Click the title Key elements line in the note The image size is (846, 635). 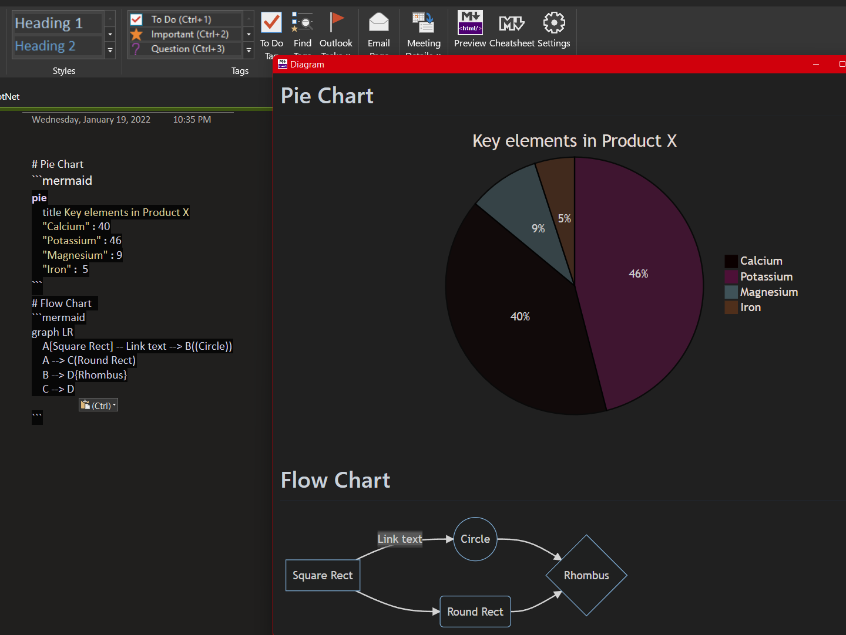pos(116,212)
